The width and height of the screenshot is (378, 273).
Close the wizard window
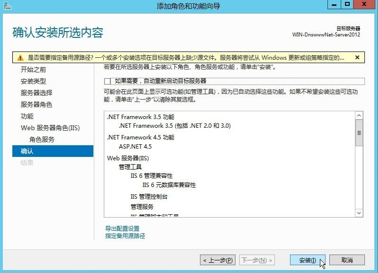click(364, 4)
